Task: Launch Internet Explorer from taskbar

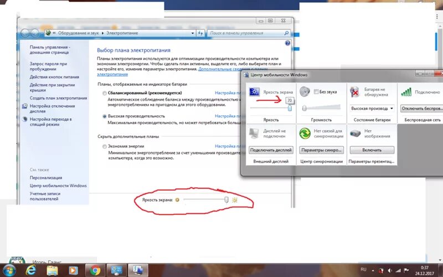Action: tap(30, 270)
